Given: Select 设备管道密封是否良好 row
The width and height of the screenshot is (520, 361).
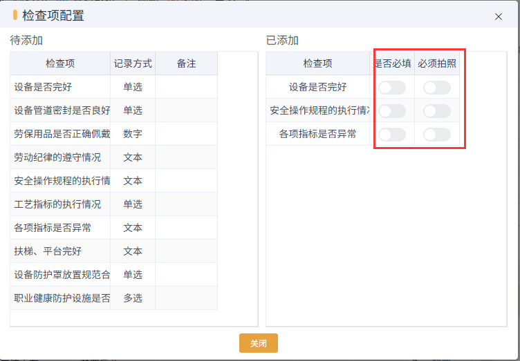Looking at the screenshot, I should [113, 110].
